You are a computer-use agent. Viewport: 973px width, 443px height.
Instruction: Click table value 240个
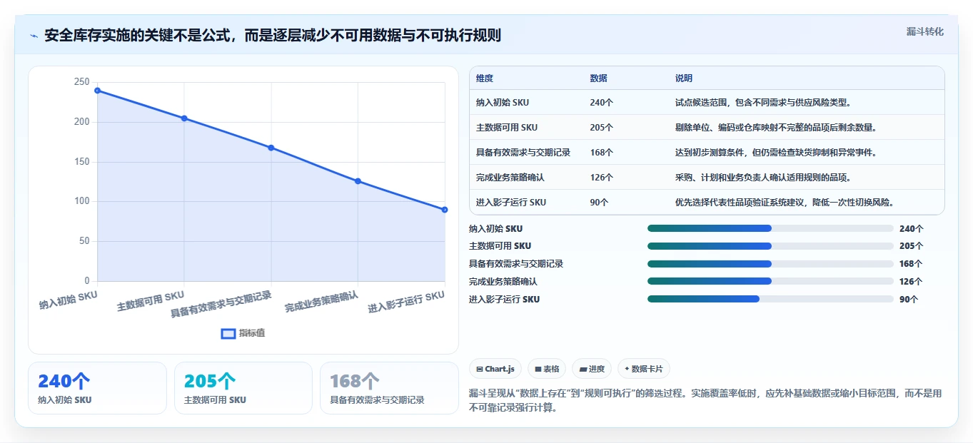(602, 103)
